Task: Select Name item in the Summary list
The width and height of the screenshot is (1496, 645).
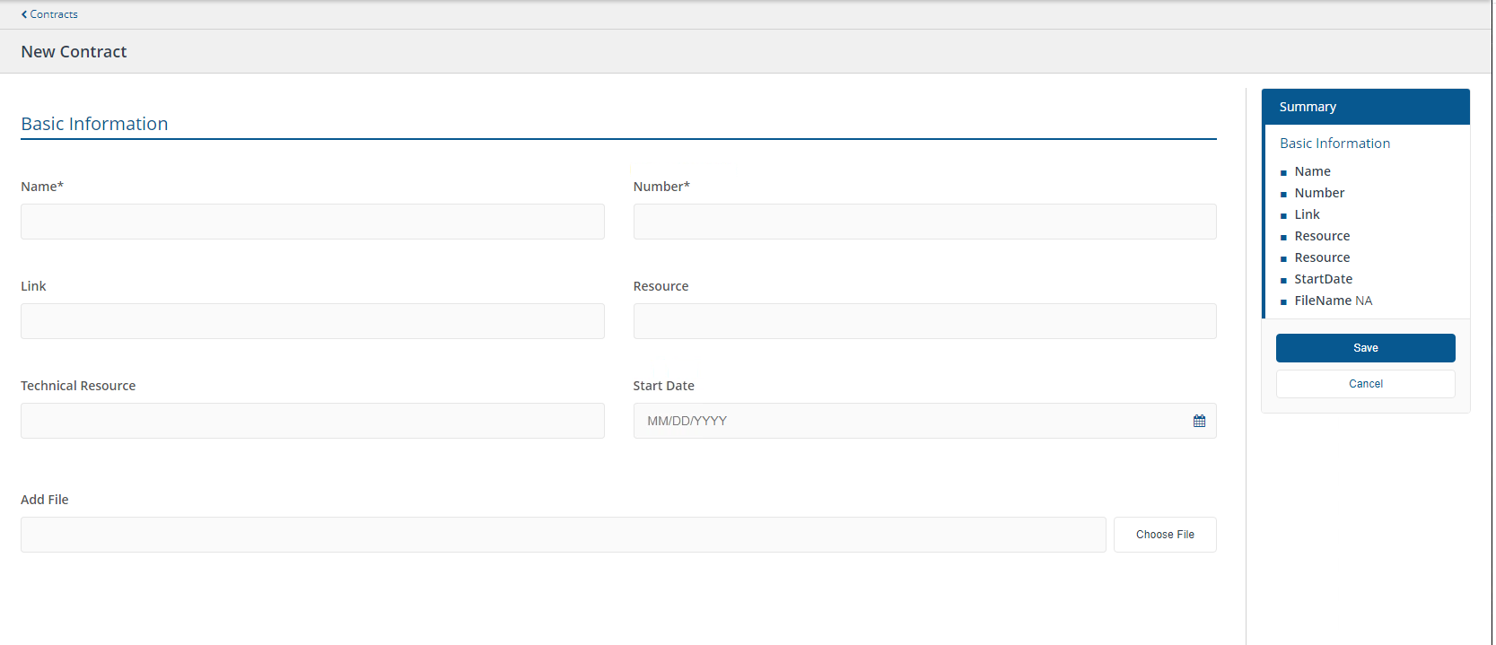Action: pos(1312,171)
